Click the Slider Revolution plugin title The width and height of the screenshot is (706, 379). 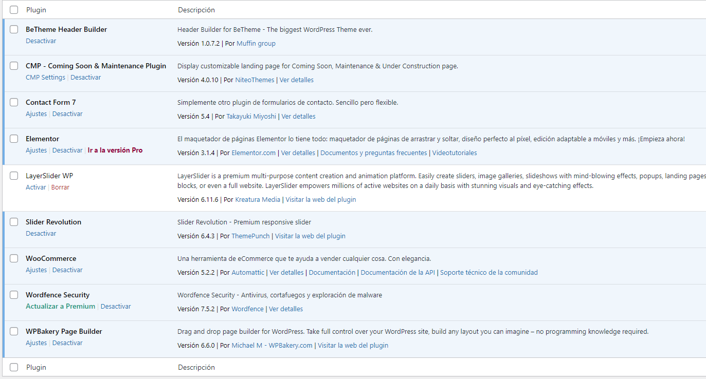pyautogui.click(x=53, y=222)
